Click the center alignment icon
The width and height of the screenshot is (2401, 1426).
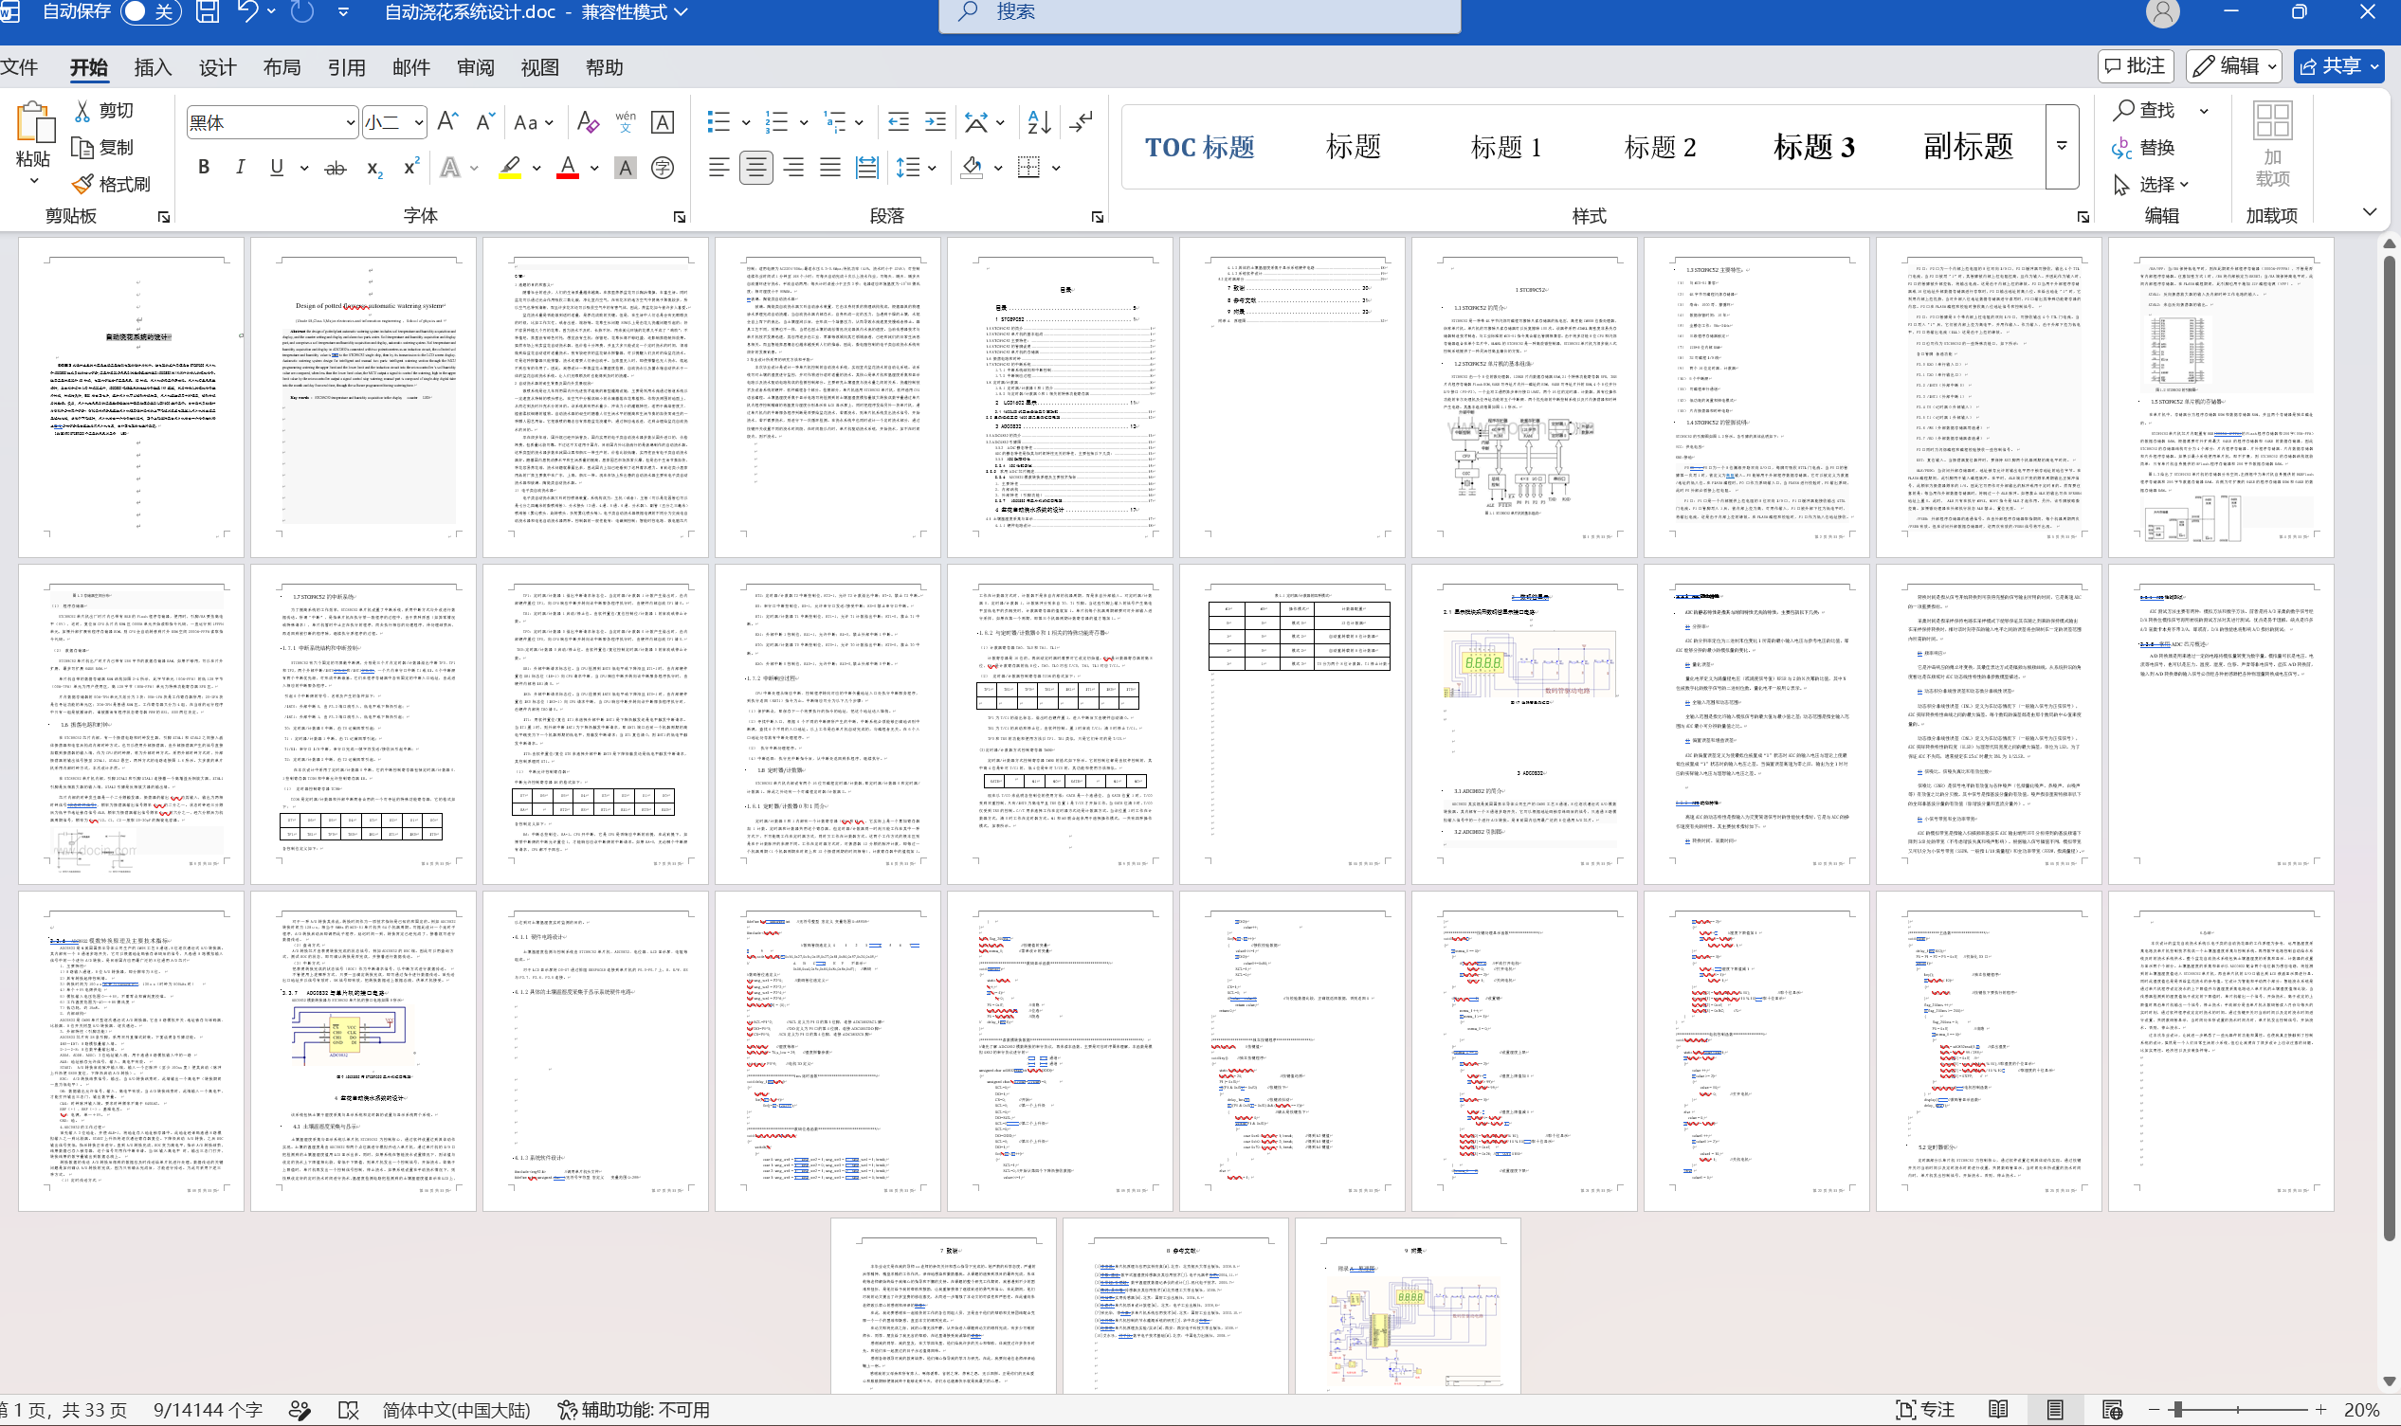click(x=755, y=168)
